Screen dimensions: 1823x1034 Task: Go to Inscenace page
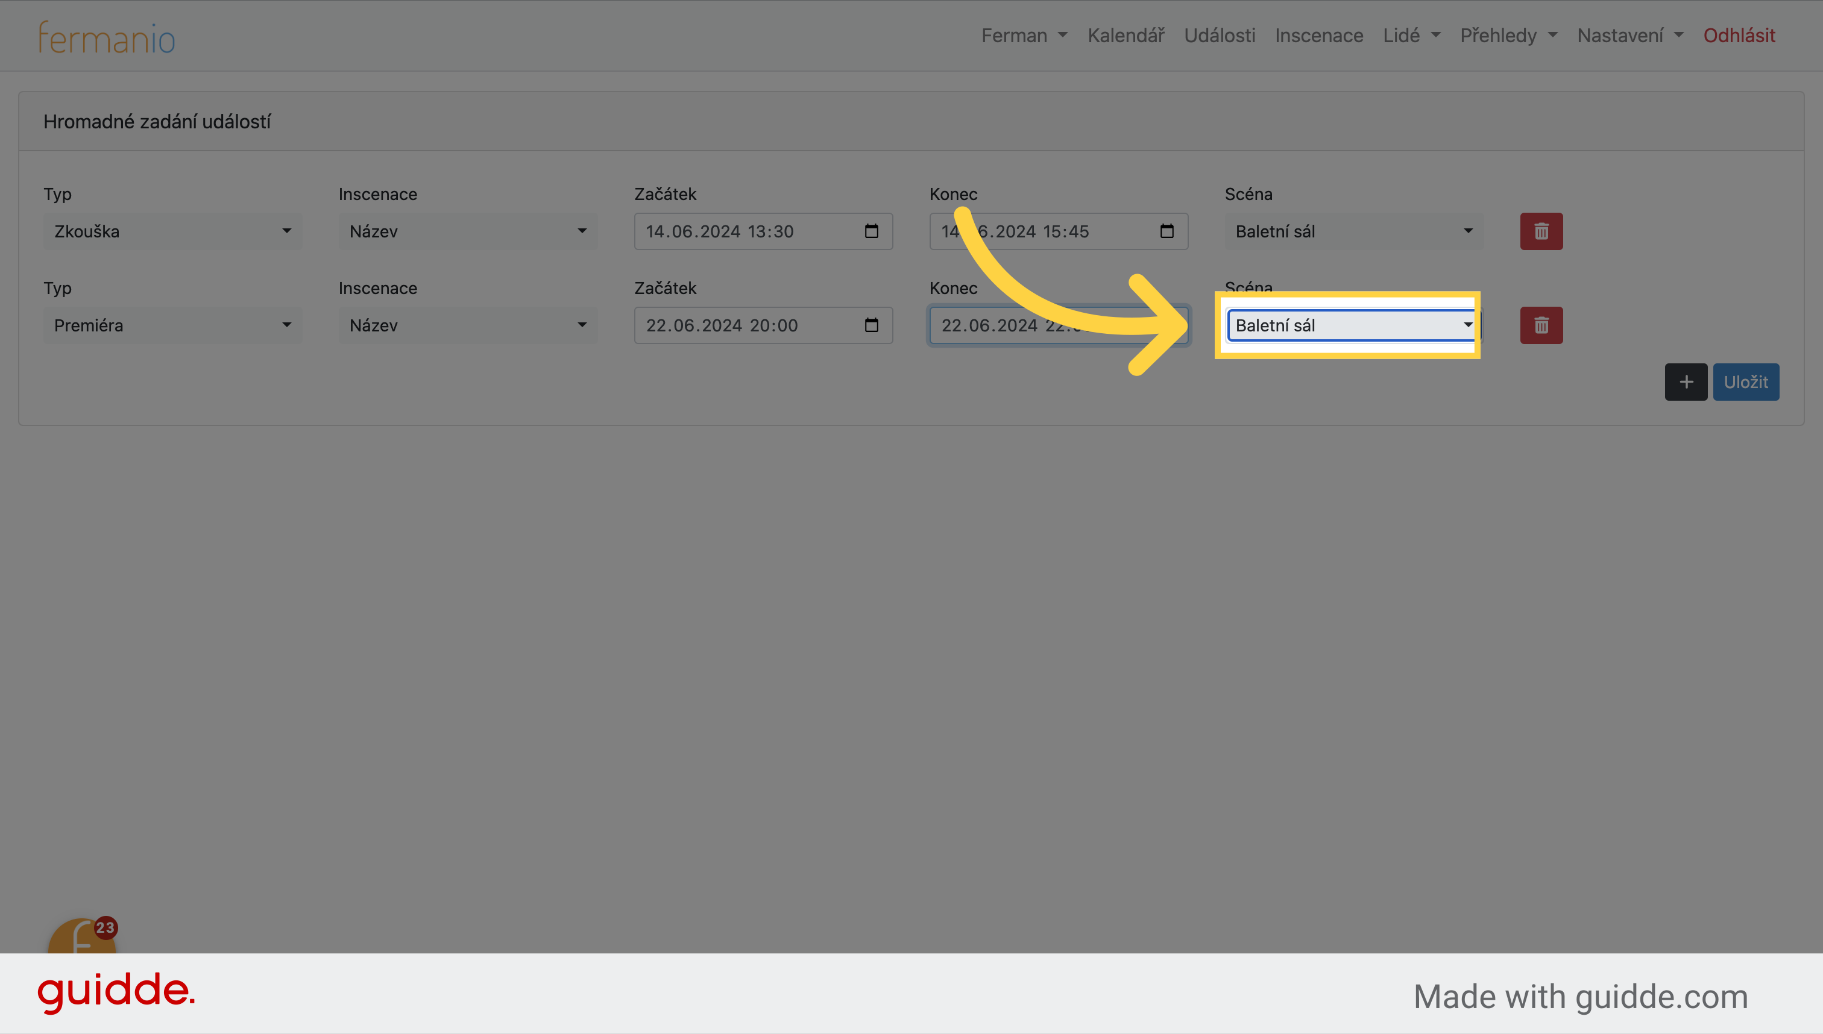(x=1318, y=36)
